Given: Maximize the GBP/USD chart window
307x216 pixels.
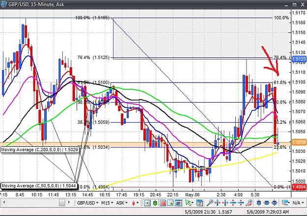Looking at the screenshot, I should tap(294, 5).
